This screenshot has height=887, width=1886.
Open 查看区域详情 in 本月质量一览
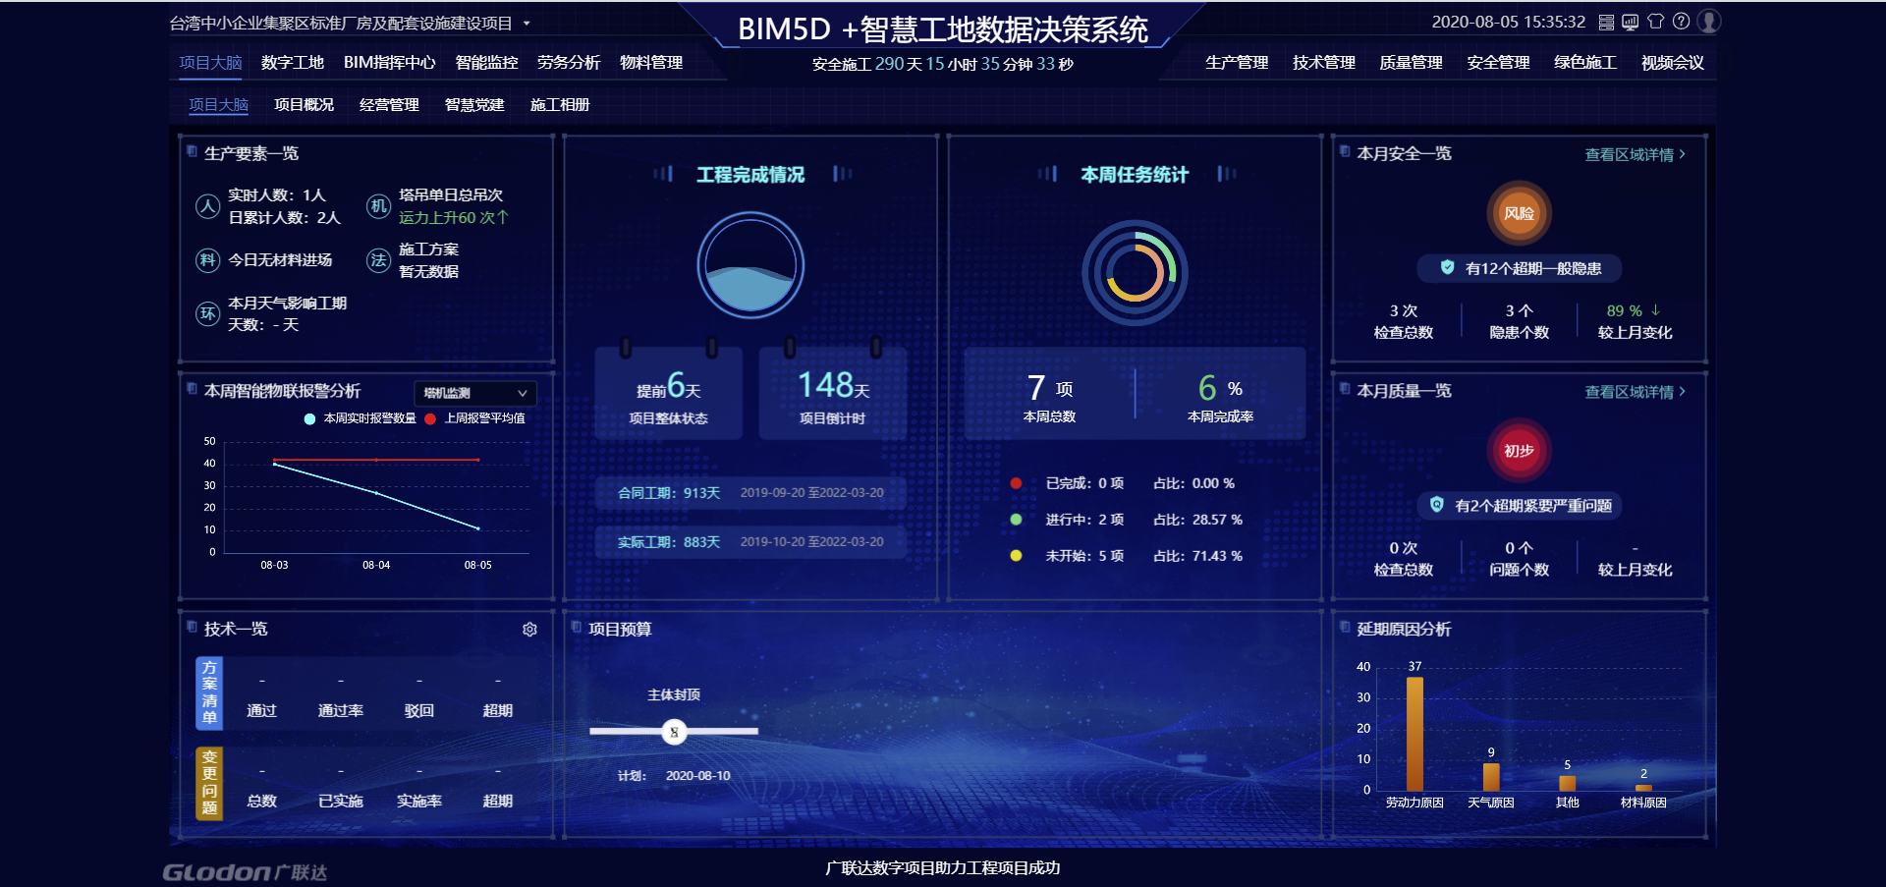(x=1635, y=392)
